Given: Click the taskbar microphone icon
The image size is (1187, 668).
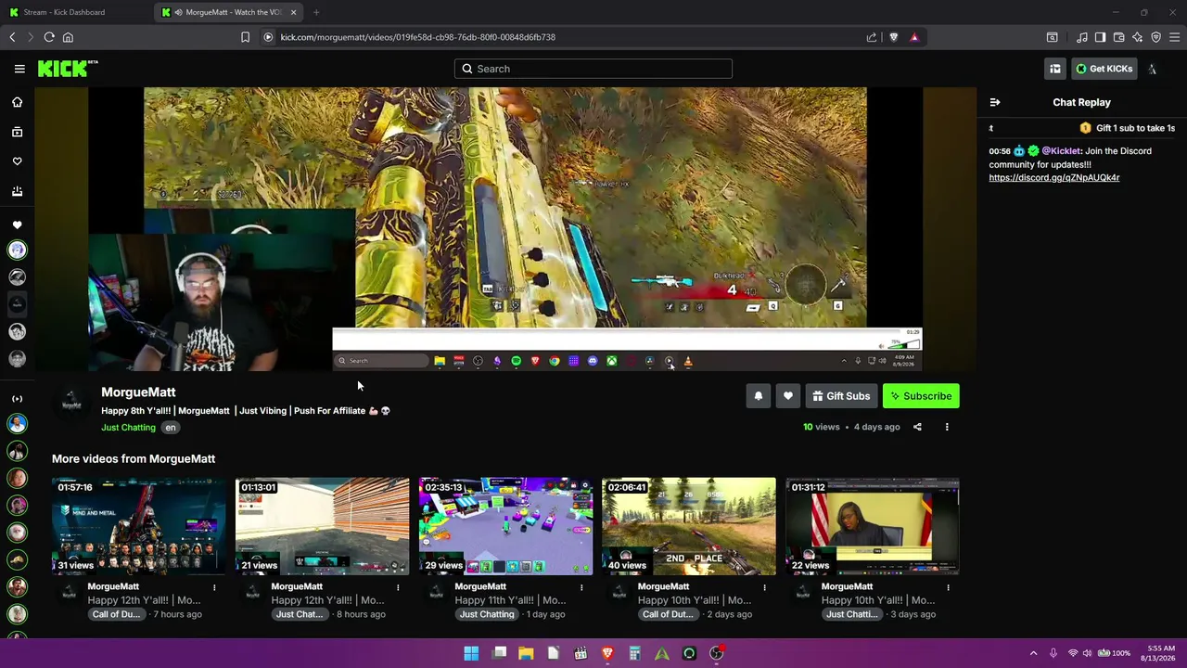Looking at the screenshot, I should pos(1053,653).
